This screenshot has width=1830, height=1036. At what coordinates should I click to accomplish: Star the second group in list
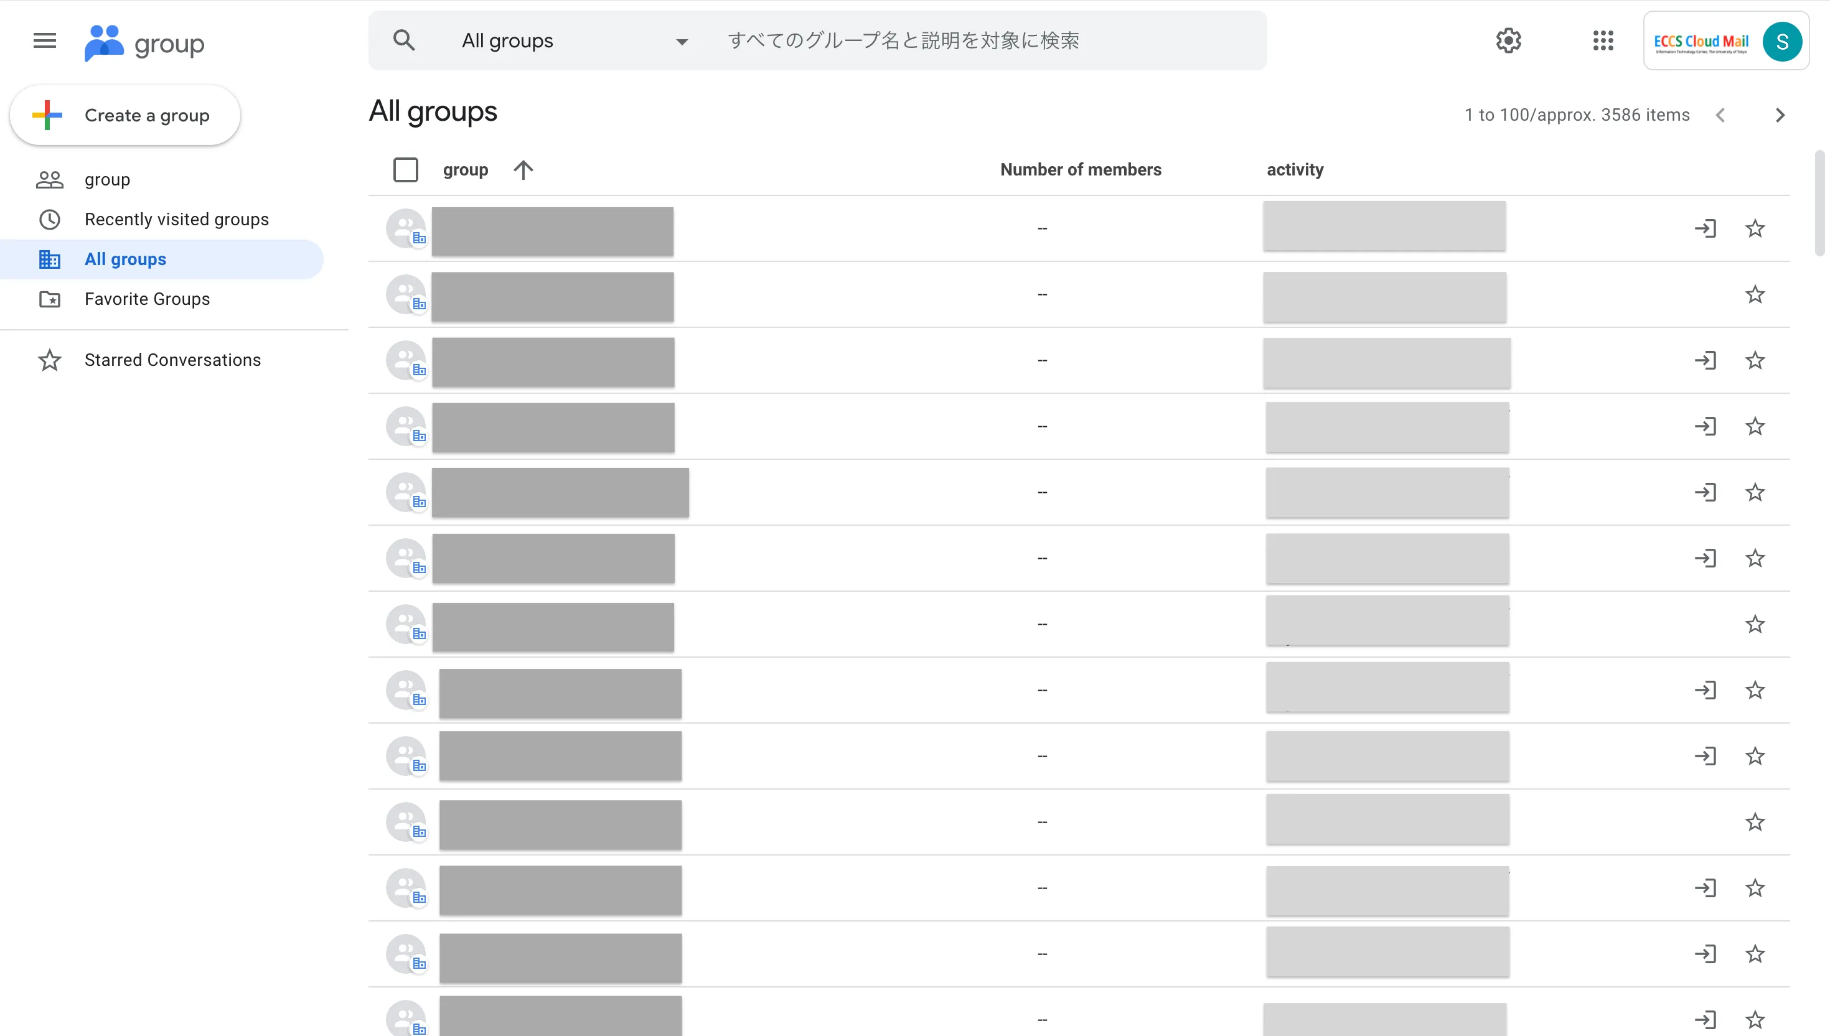[x=1755, y=294]
